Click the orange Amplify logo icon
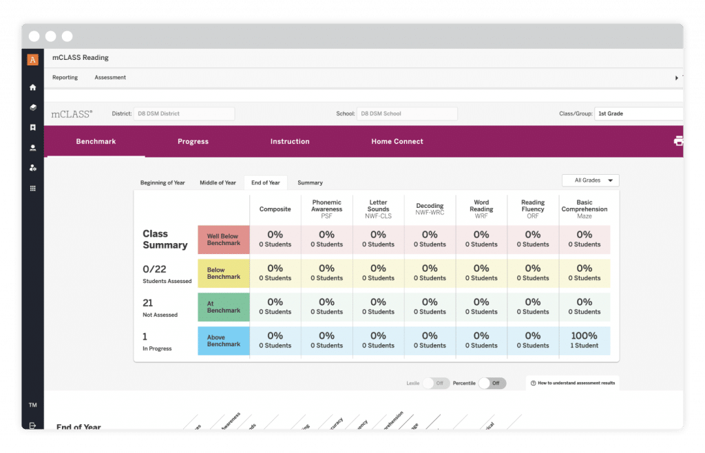The image size is (705, 453). tap(33, 59)
